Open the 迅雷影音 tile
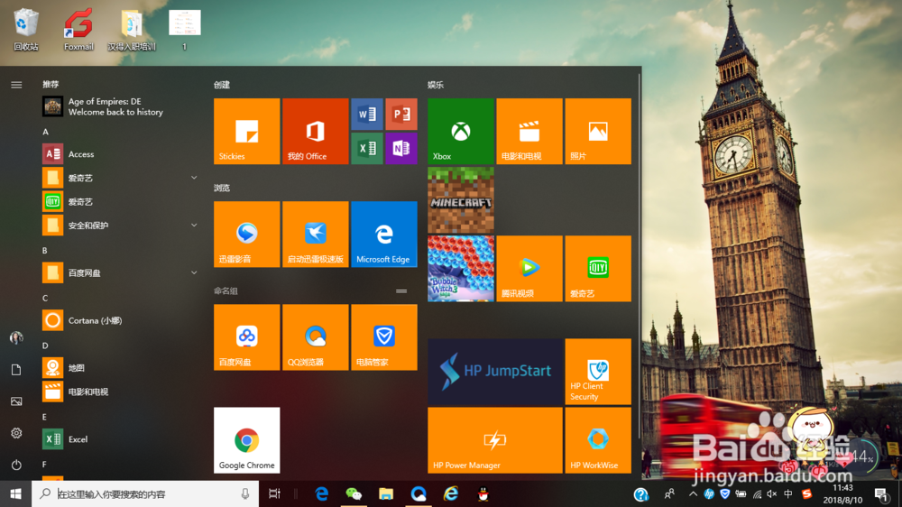Viewport: 902px width, 507px height. point(247,235)
